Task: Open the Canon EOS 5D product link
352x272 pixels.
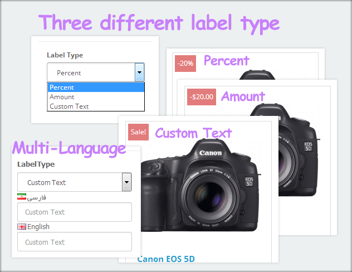Action: click(x=165, y=259)
